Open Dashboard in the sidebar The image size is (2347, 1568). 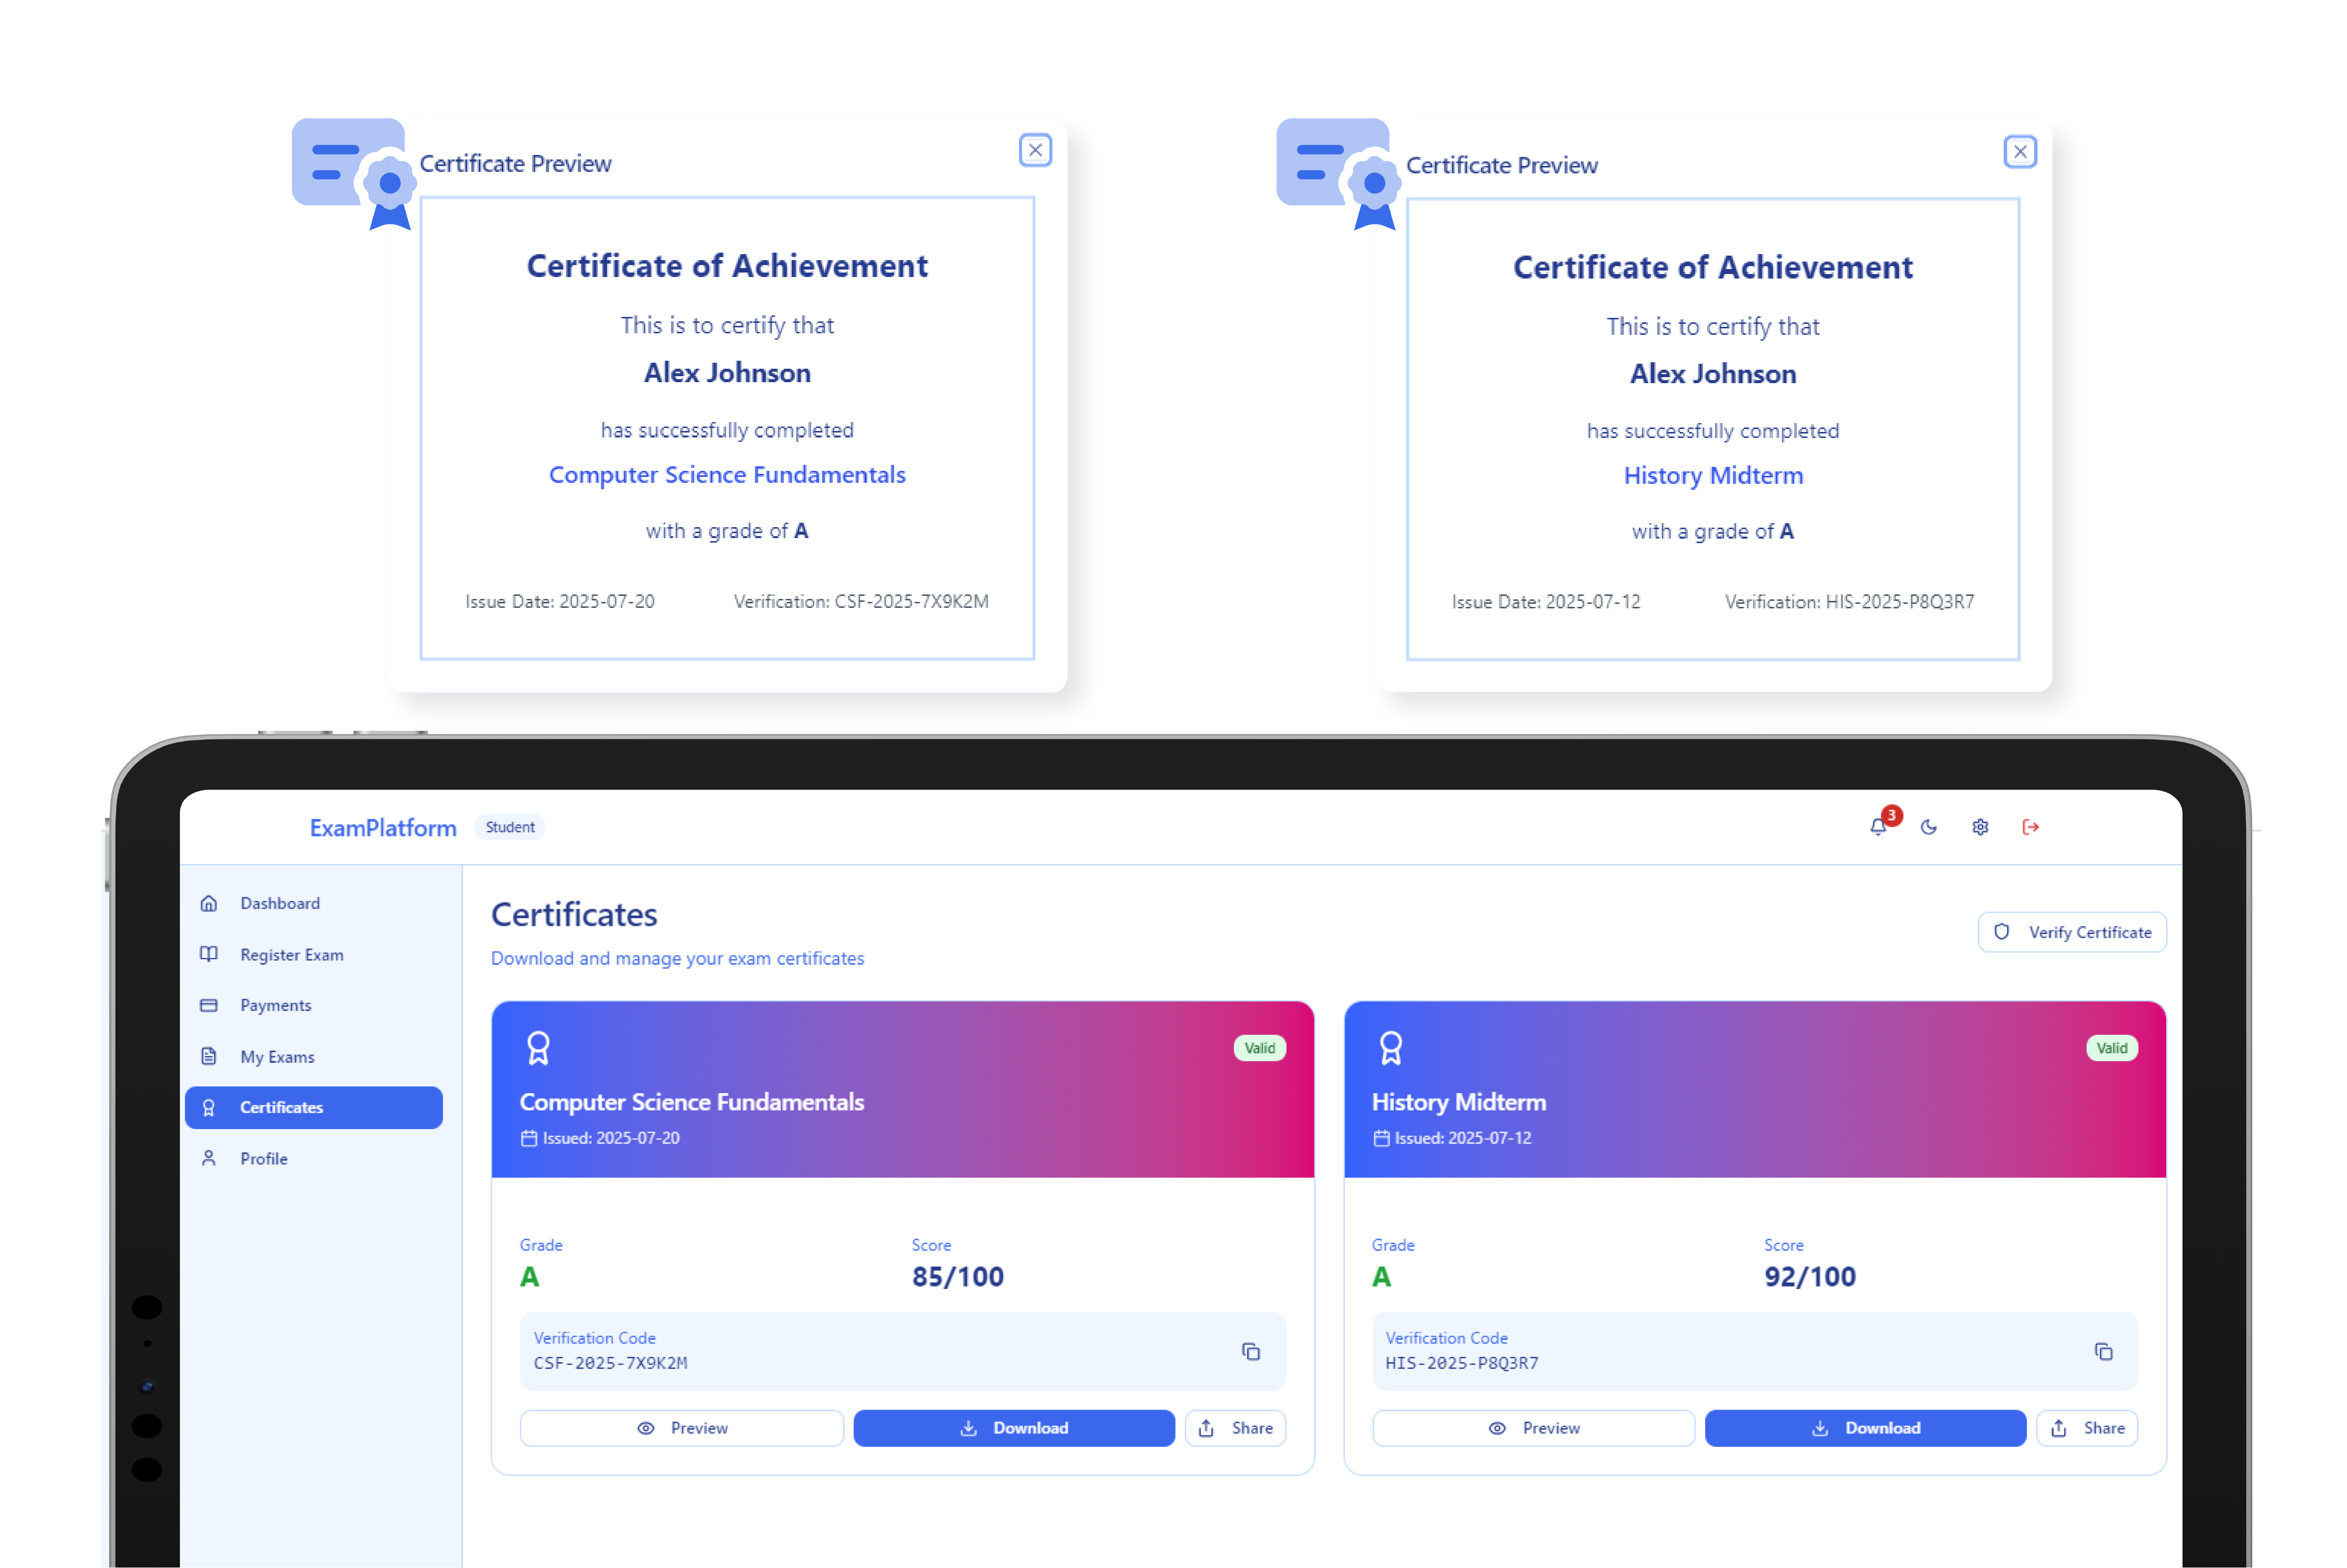point(314,903)
